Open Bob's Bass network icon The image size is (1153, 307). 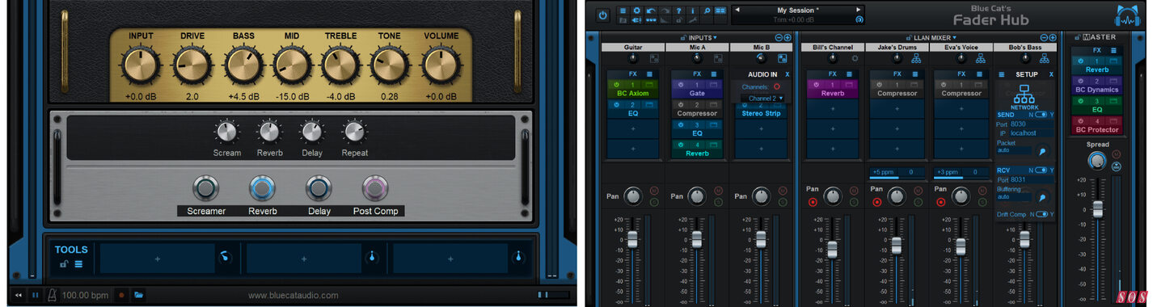click(1045, 59)
